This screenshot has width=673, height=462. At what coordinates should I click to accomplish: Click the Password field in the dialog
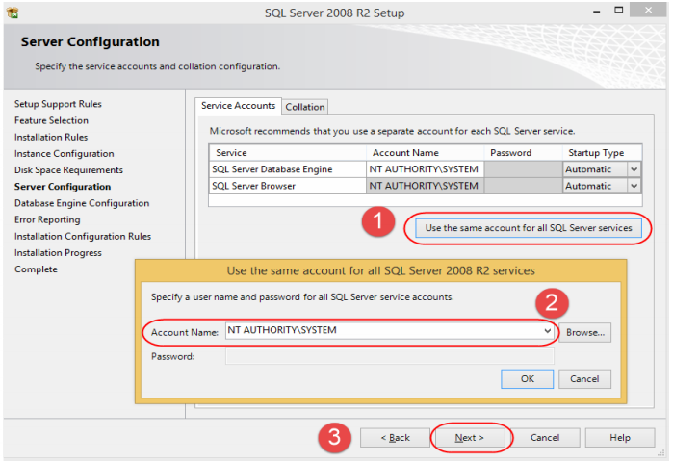coord(389,356)
